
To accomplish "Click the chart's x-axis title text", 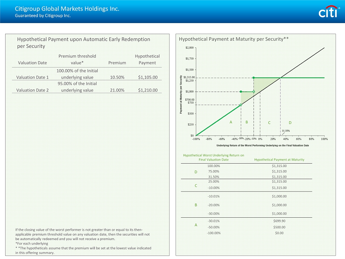I will pos(260,145).
